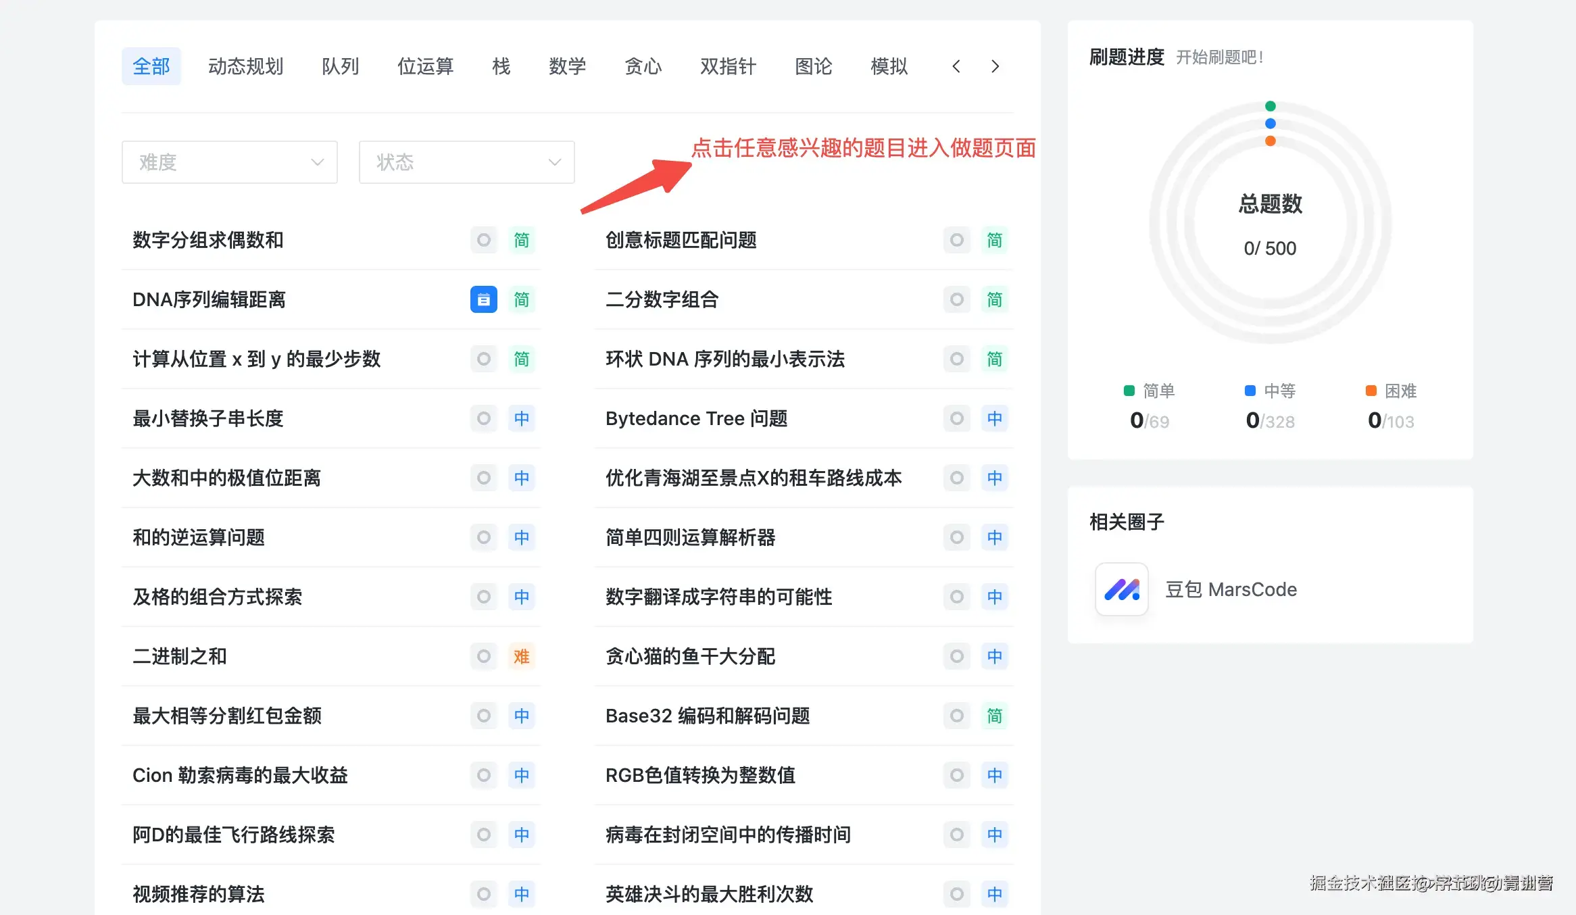This screenshot has width=1576, height=915.
Task: Select the 双指针 category tab
Action: pos(728,66)
